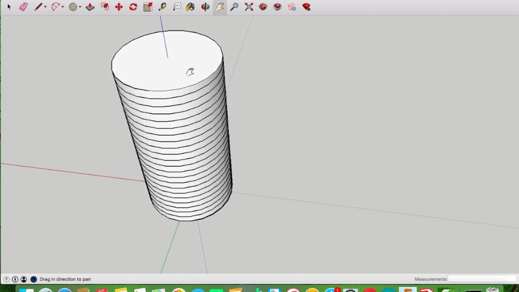The height and width of the screenshot is (292, 519).
Task: Open the Extension Manager ruby icon
Action: [x=307, y=7]
